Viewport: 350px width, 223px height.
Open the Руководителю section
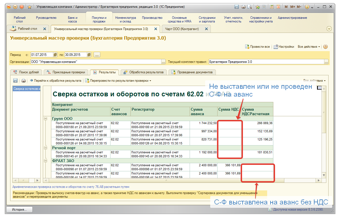point(46,18)
